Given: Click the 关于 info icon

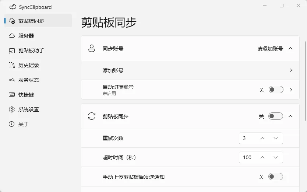Looking at the screenshot, I should pos(11,124).
